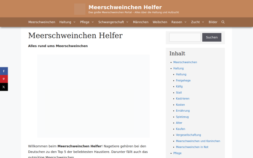The image size is (253, 158).
Task: Expand the Rassen submenu chevron
Action: pyautogui.click(x=186, y=22)
